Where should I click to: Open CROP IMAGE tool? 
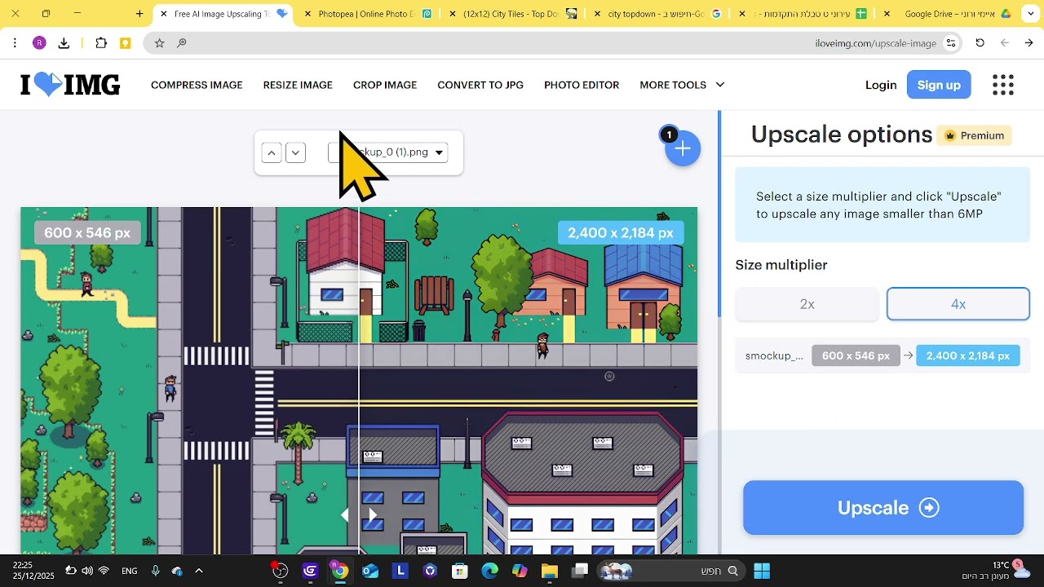(x=385, y=85)
